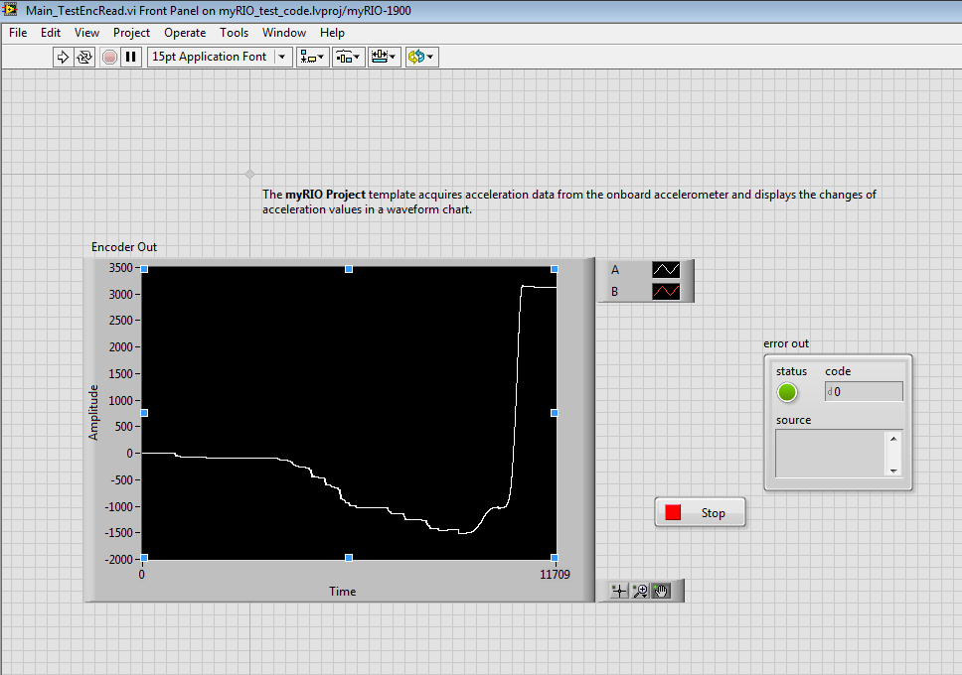The height and width of the screenshot is (675, 962).
Task: Click the Encoder Out chart label
Action: [x=124, y=247]
